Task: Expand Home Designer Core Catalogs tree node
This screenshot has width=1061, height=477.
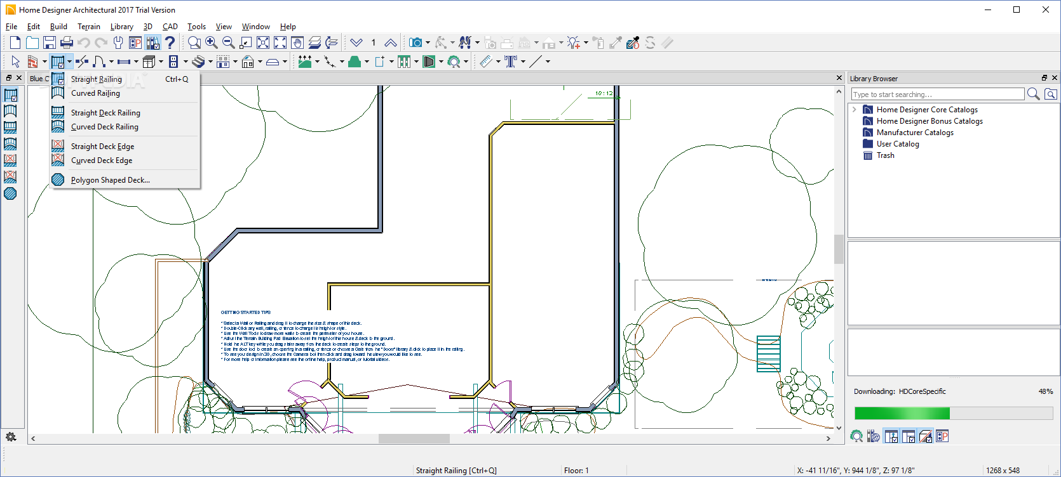Action: [x=855, y=110]
